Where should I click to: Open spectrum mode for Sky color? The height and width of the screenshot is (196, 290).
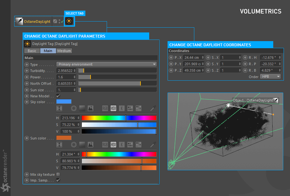[x=82, y=108]
